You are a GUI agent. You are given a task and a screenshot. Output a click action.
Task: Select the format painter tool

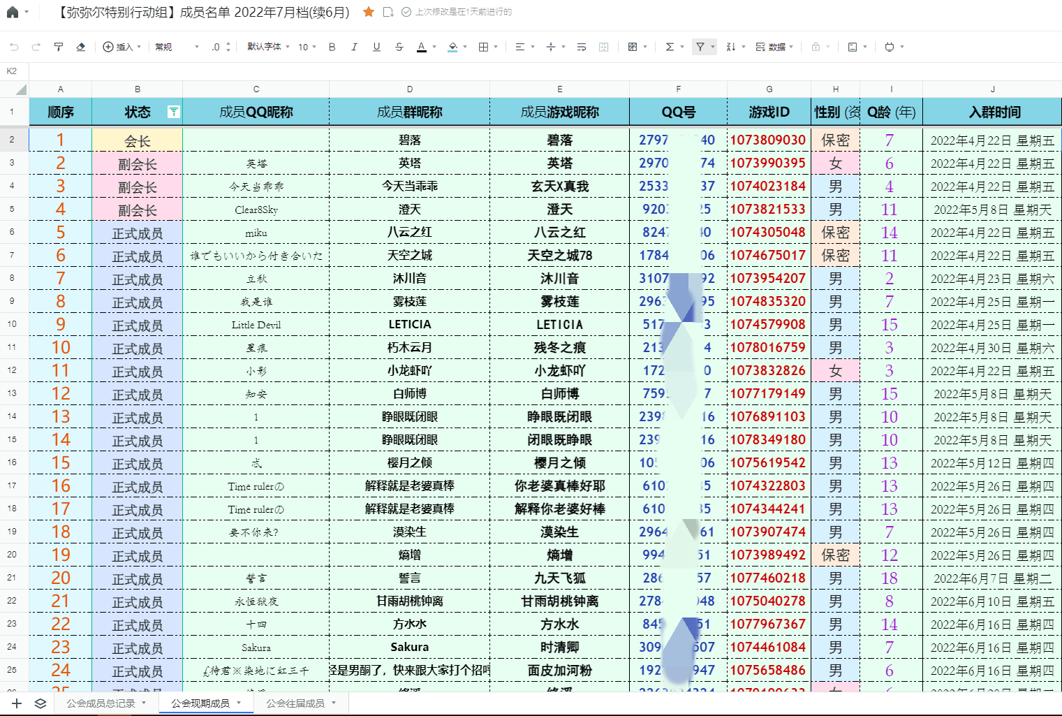(x=59, y=47)
